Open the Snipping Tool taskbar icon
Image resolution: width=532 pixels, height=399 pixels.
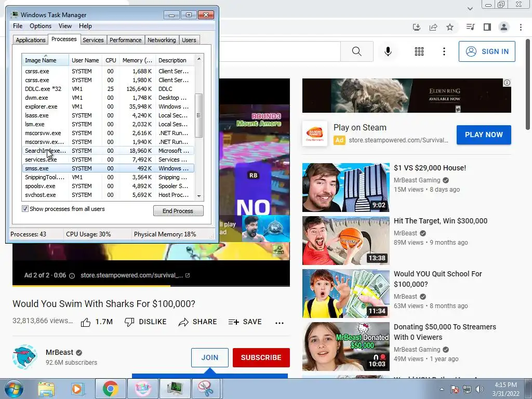tap(206, 389)
